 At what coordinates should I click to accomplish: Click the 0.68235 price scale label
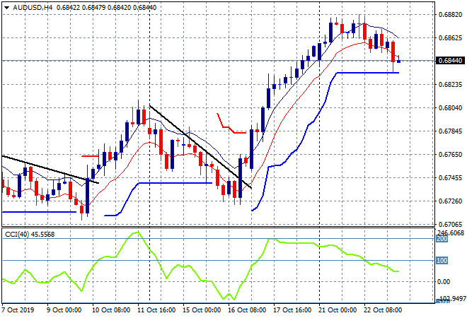pos(450,85)
